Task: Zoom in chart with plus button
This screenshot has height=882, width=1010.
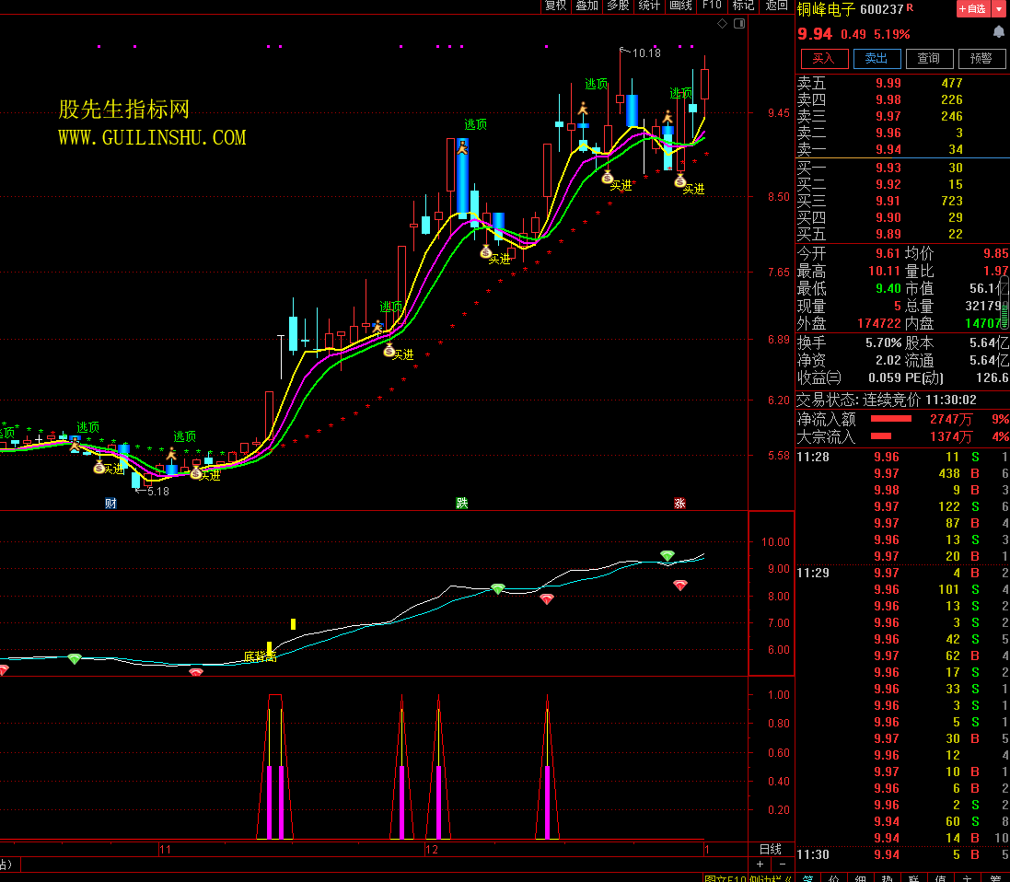Action: [x=760, y=864]
